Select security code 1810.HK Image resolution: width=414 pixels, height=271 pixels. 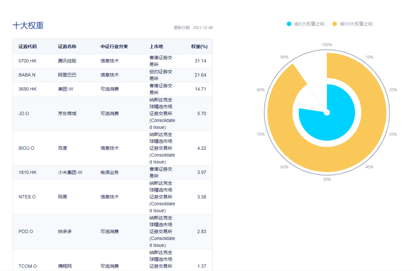point(28,172)
